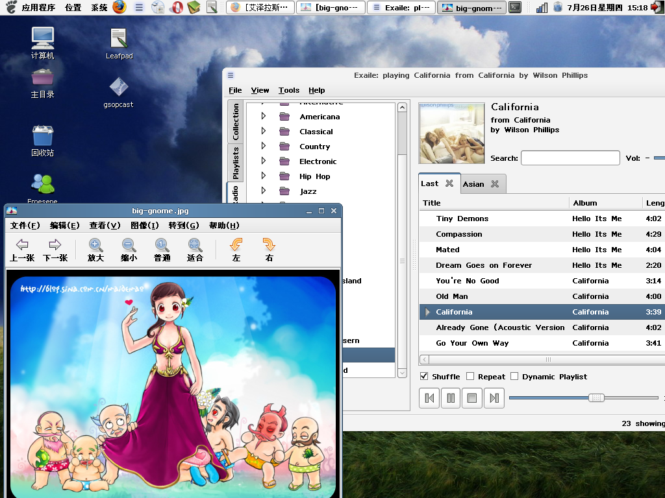Select the gsopcast desktop icon

118,92
